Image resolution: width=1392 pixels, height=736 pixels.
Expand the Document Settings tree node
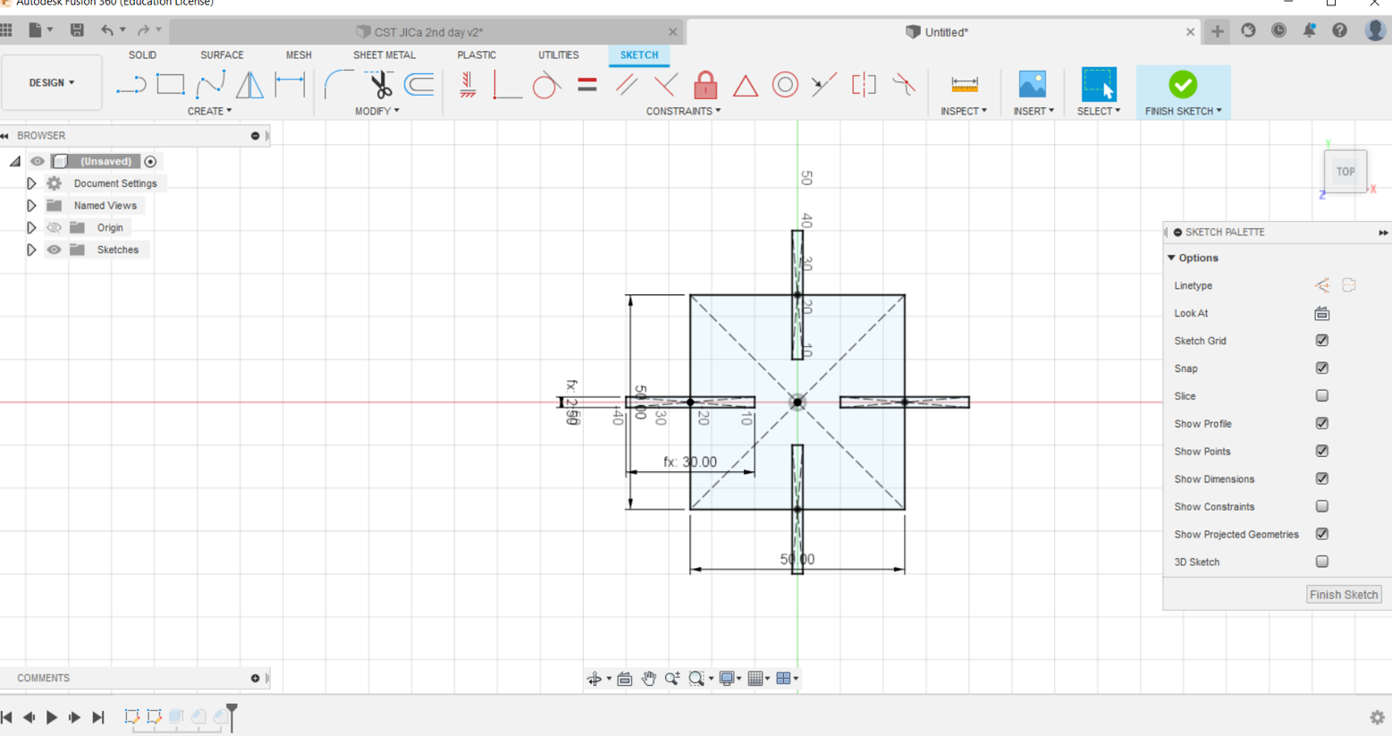point(31,183)
